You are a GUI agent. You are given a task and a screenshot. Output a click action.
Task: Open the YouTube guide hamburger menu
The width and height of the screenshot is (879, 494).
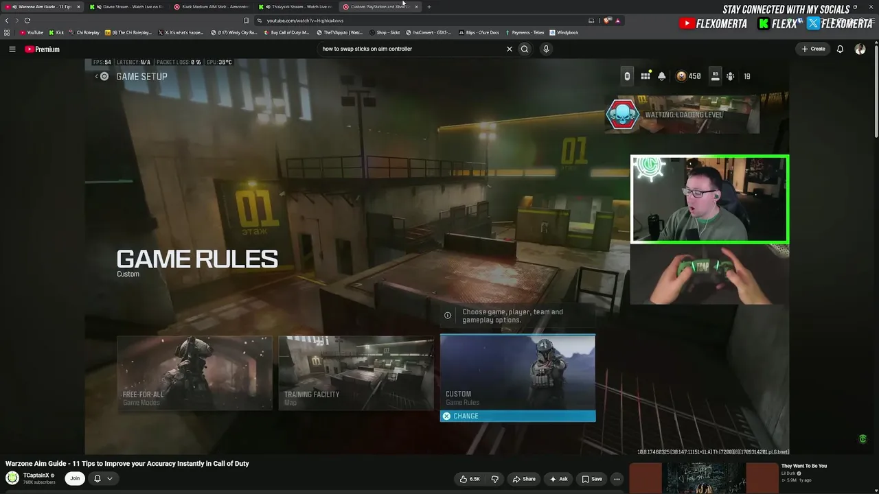coord(12,49)
